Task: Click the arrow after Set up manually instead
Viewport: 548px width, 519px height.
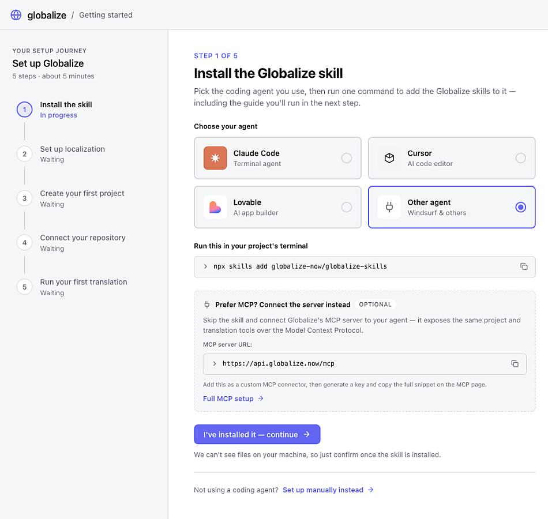Action: 371,490
